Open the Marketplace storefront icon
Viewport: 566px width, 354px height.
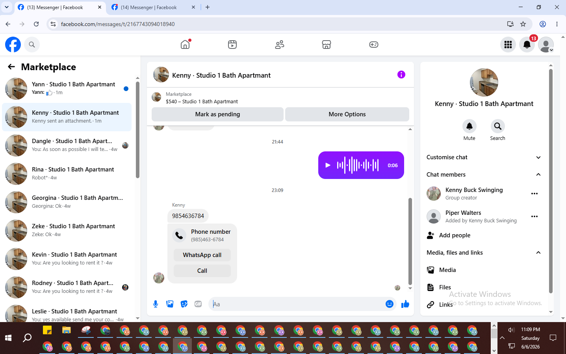[327, 45]
